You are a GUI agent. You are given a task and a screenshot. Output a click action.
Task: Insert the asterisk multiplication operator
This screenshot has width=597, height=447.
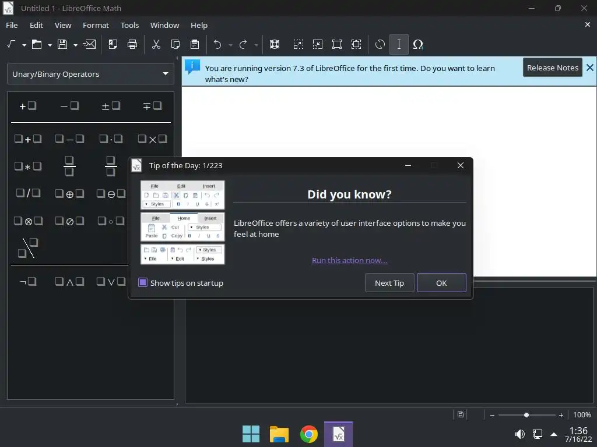point(28,166)
